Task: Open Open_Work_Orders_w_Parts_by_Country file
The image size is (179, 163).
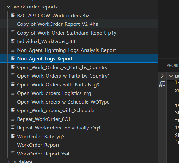Action: 62,68
